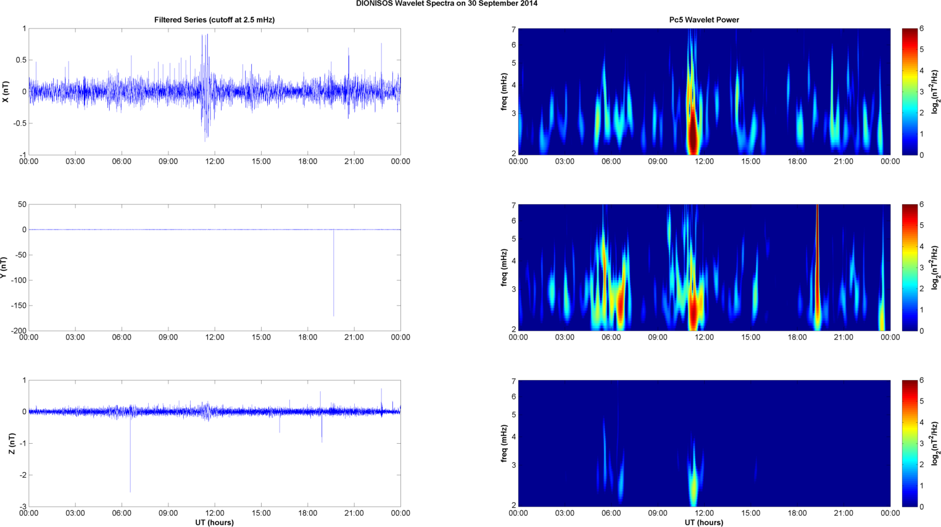Click 'freq (mHz)' label of the middle spectrogram
The width and height of the screenshot is (941, 527).
click(505, 268)
